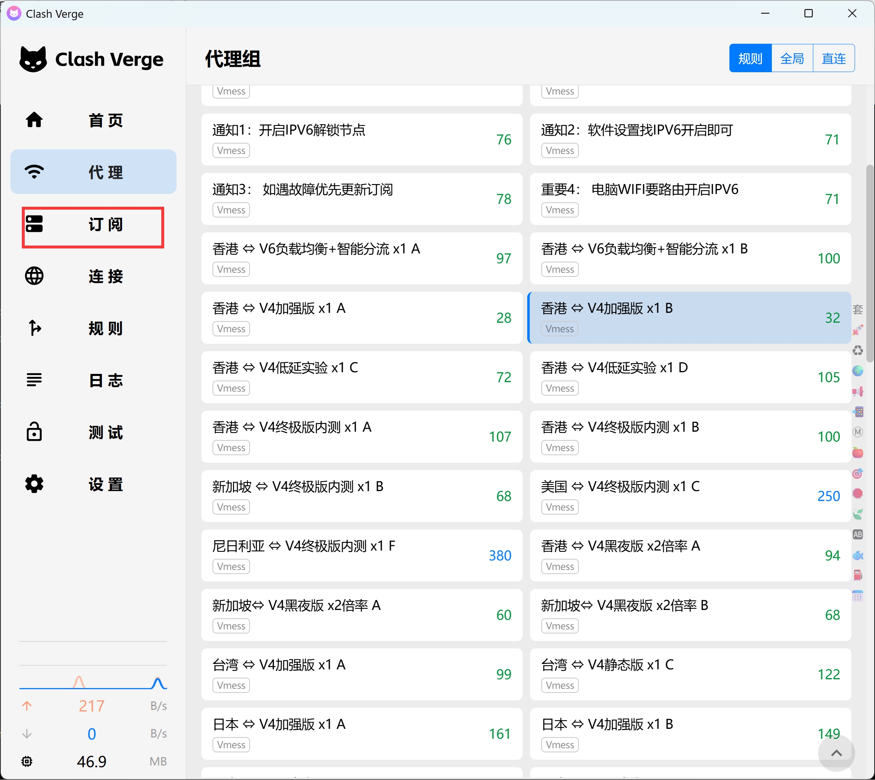Switch proxy mode to 全局
The width and height of the screenshot is (875, 780).
tap(792, 58)
